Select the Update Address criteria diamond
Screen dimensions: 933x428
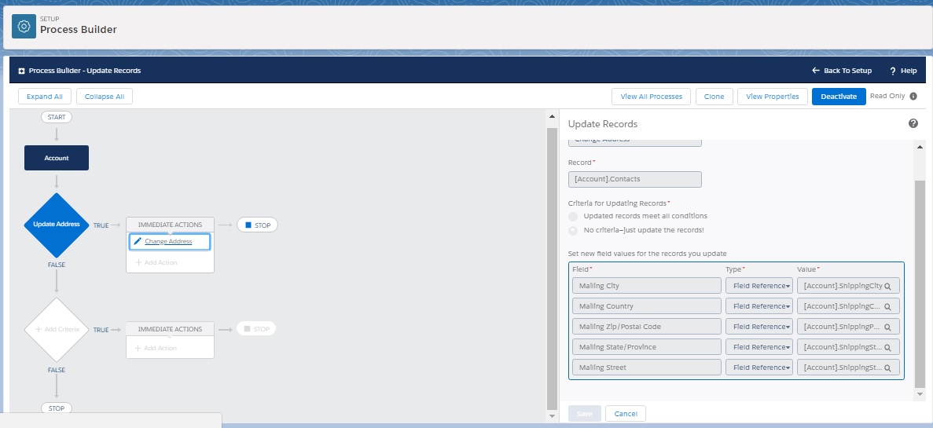[x=57, y=225]
